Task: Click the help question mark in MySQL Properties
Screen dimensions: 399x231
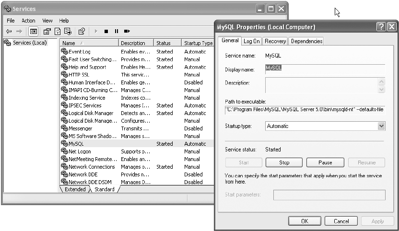Action: click(x=381, y=27)
